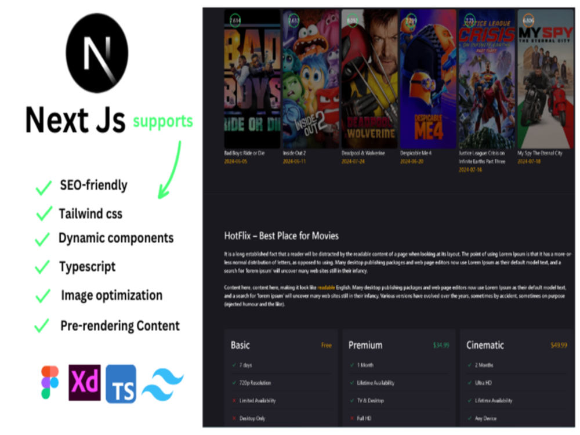Click the checkmark beside Image optimization
This screenshot has width=580, height=435.
[x=43, y=296]
